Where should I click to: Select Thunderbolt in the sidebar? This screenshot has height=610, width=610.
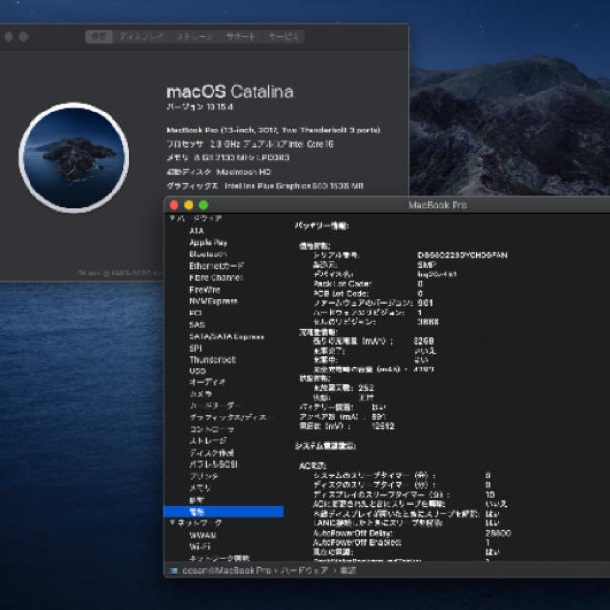[x=213, y=360]
